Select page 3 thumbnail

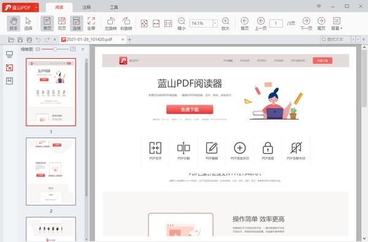pos(51,229)
